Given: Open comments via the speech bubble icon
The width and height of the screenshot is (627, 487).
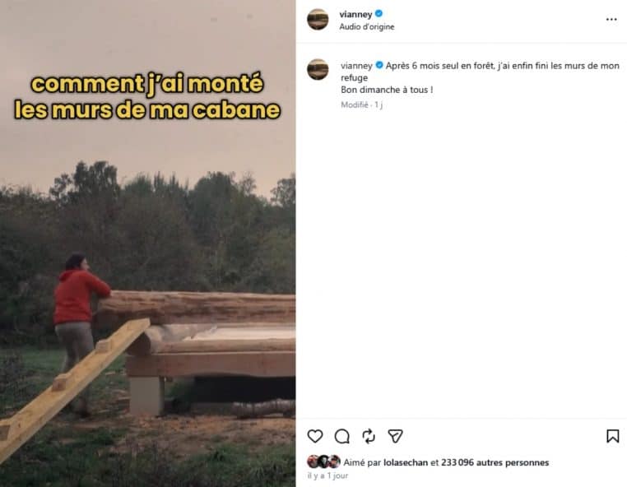Looking at the screenshot, I should (x=342, y=436).
